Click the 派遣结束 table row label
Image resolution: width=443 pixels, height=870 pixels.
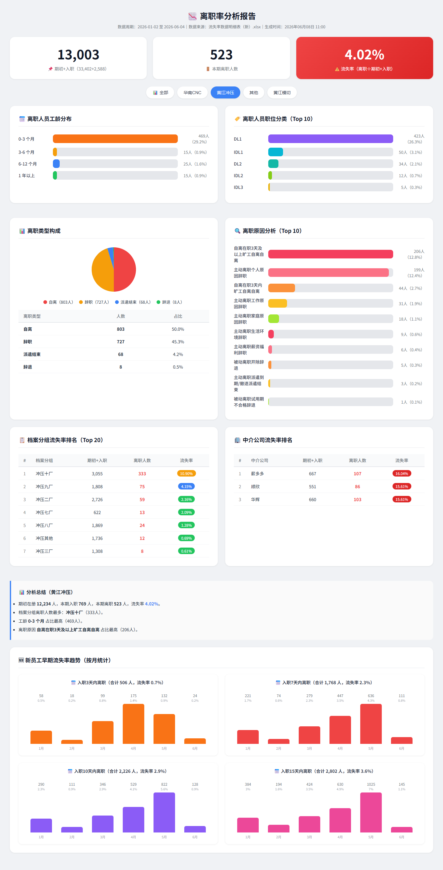(x=32, y=354)
